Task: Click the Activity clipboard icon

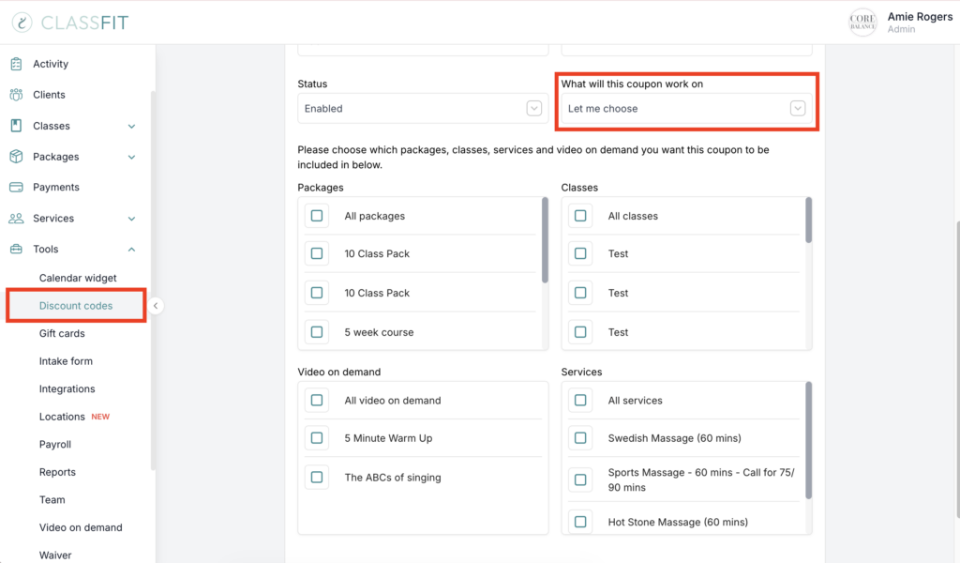Action: point(17,64)
